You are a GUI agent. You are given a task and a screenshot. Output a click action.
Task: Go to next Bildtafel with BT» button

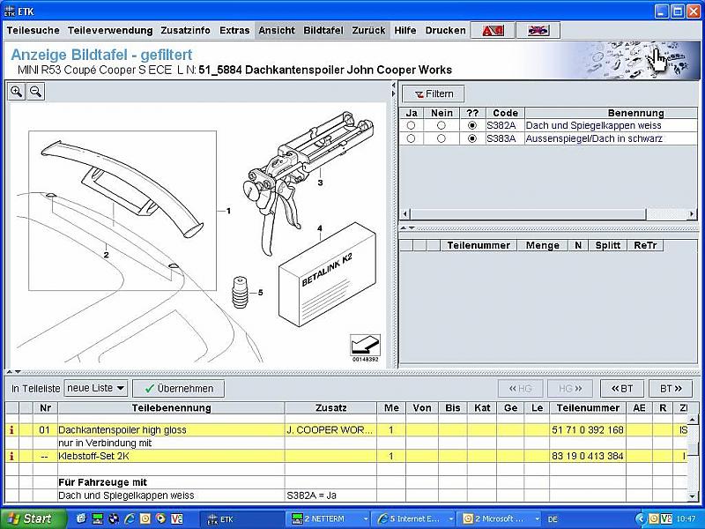pos(670,388)
